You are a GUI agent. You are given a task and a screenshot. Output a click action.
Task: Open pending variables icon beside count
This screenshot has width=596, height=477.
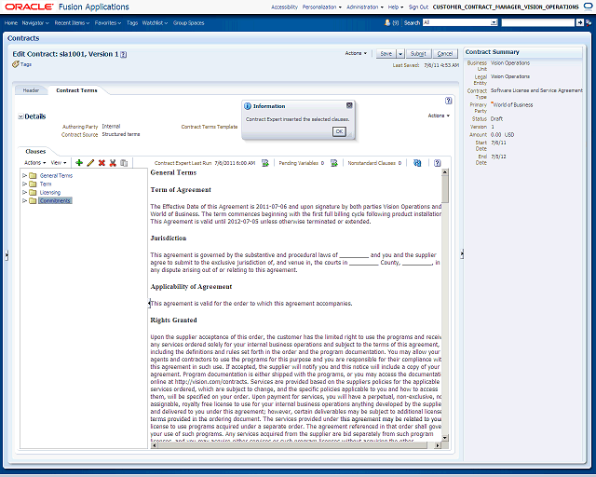(334, 163)
